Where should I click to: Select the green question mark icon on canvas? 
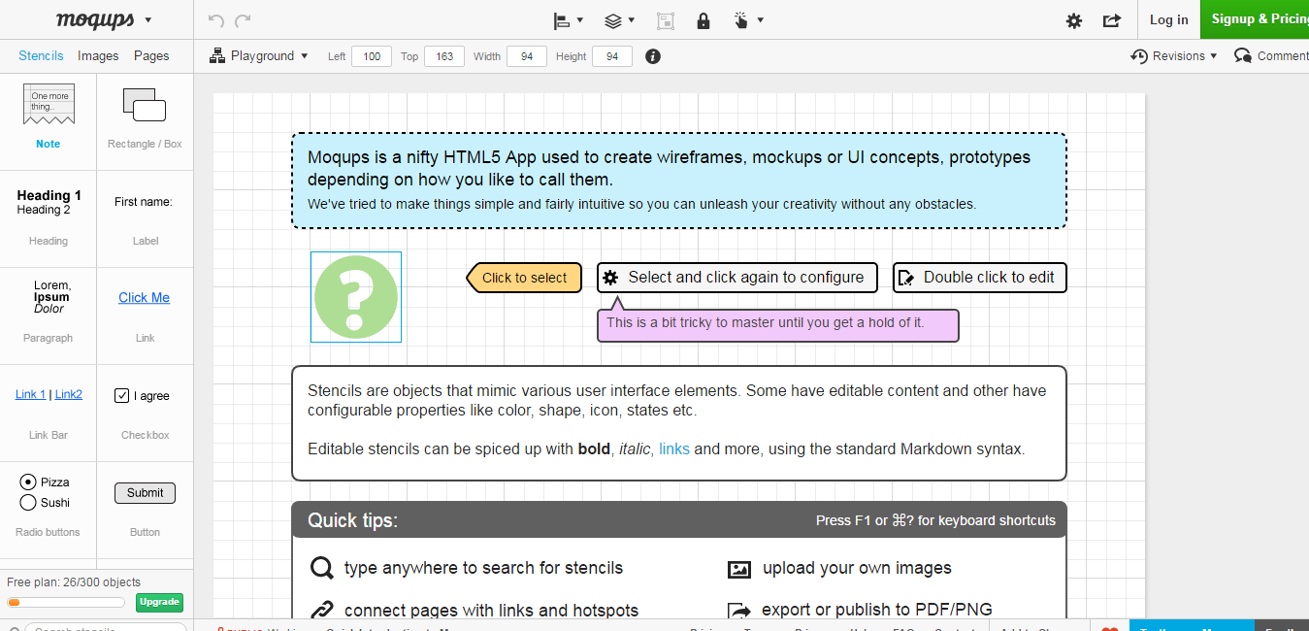[356, 297]
